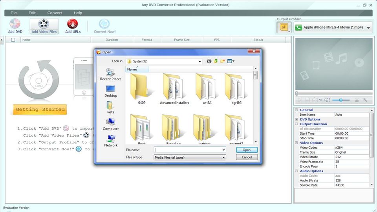The image size is (377, 212).
Task: Open the Convert menu
Action: (55, 13)
